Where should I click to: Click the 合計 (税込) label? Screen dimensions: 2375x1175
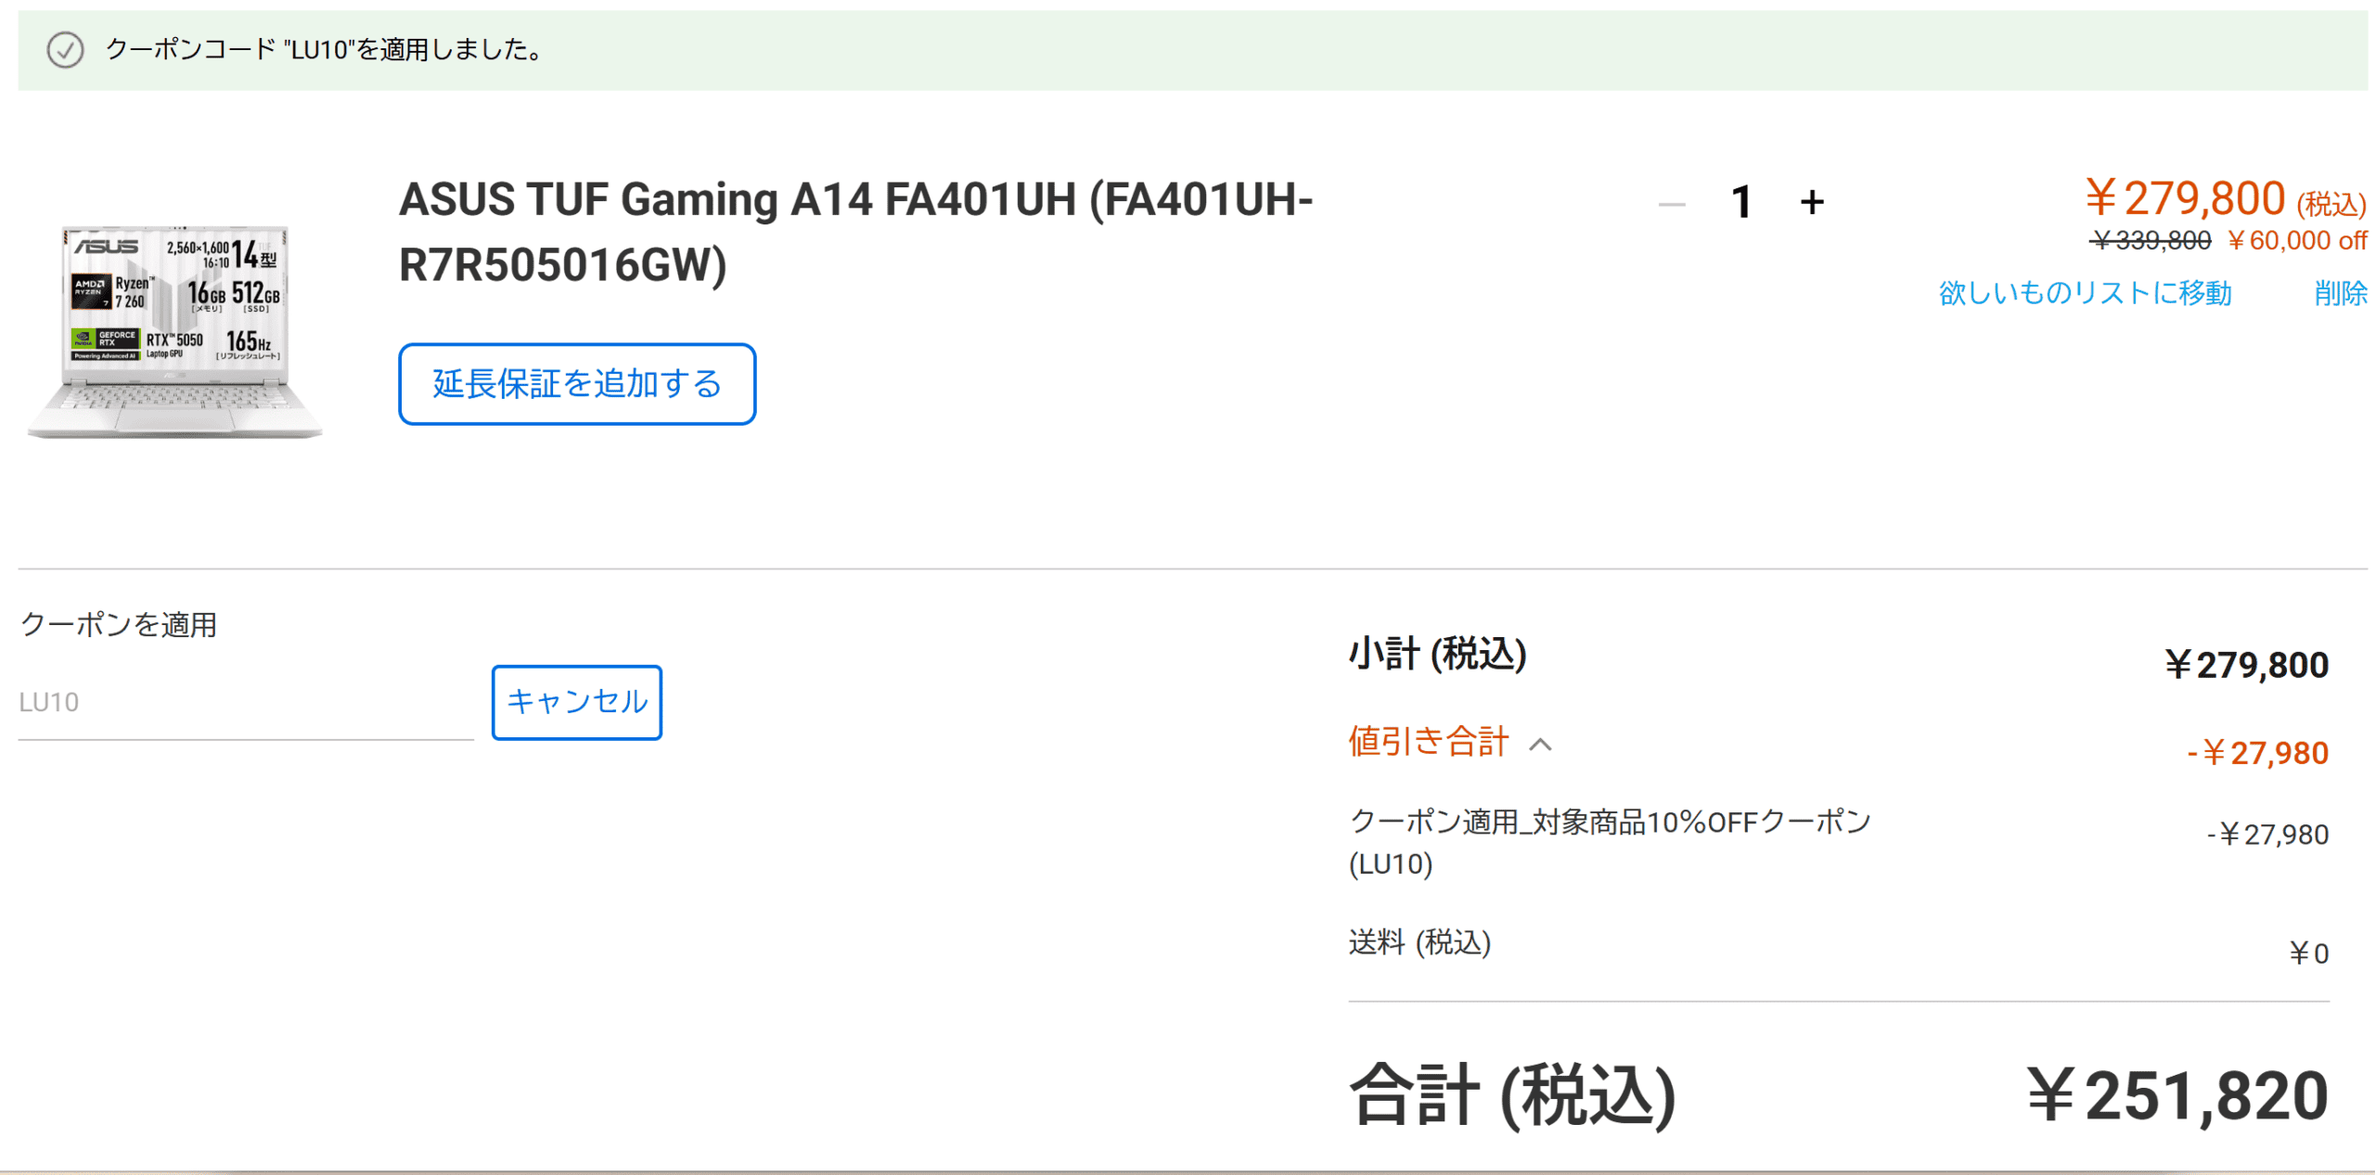coord(1512,1095)
